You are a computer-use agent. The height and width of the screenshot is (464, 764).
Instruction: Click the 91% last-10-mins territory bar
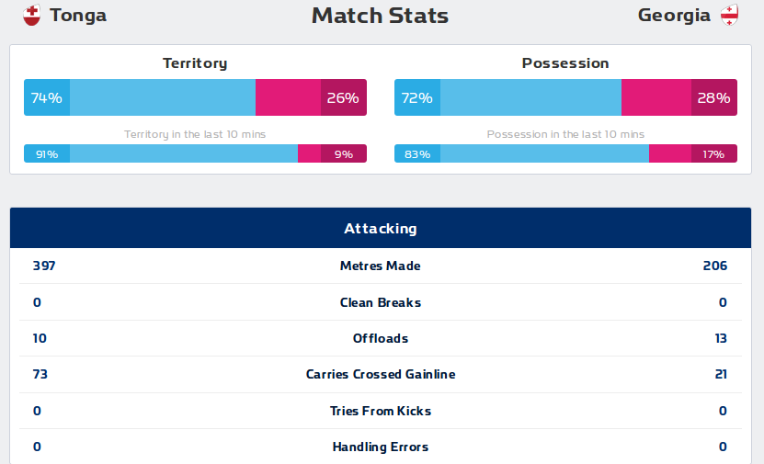click(x=161, y=154)
